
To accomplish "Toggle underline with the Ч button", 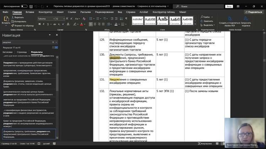I will click(x=48, y=24).
